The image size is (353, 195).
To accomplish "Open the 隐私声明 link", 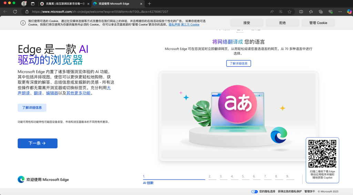I will click(x=174, y=25).
